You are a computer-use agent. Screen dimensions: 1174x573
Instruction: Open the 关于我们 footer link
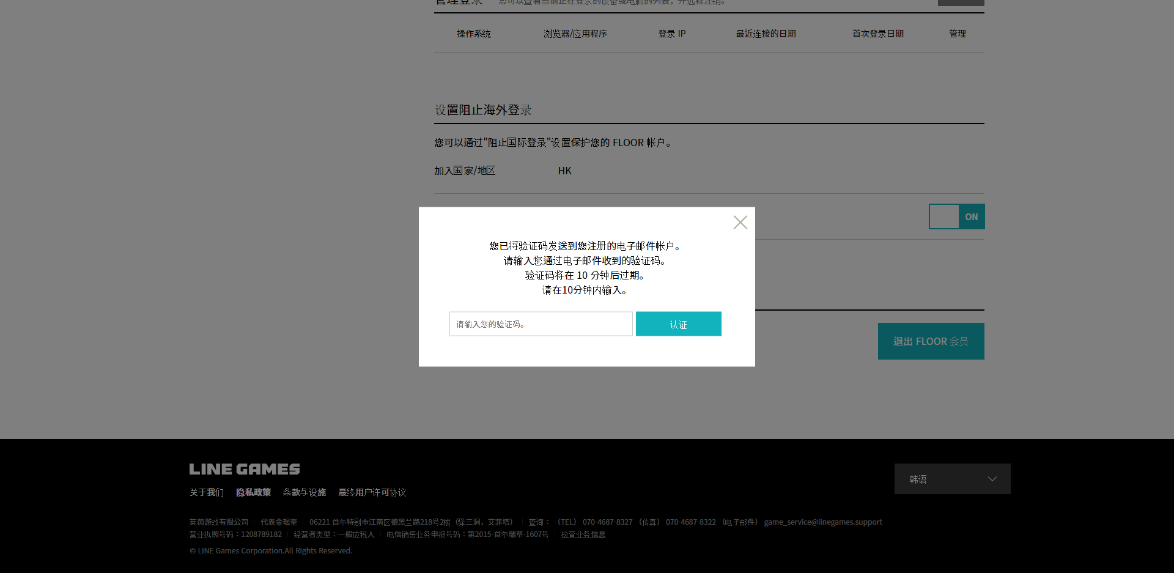tap(207, 492)
